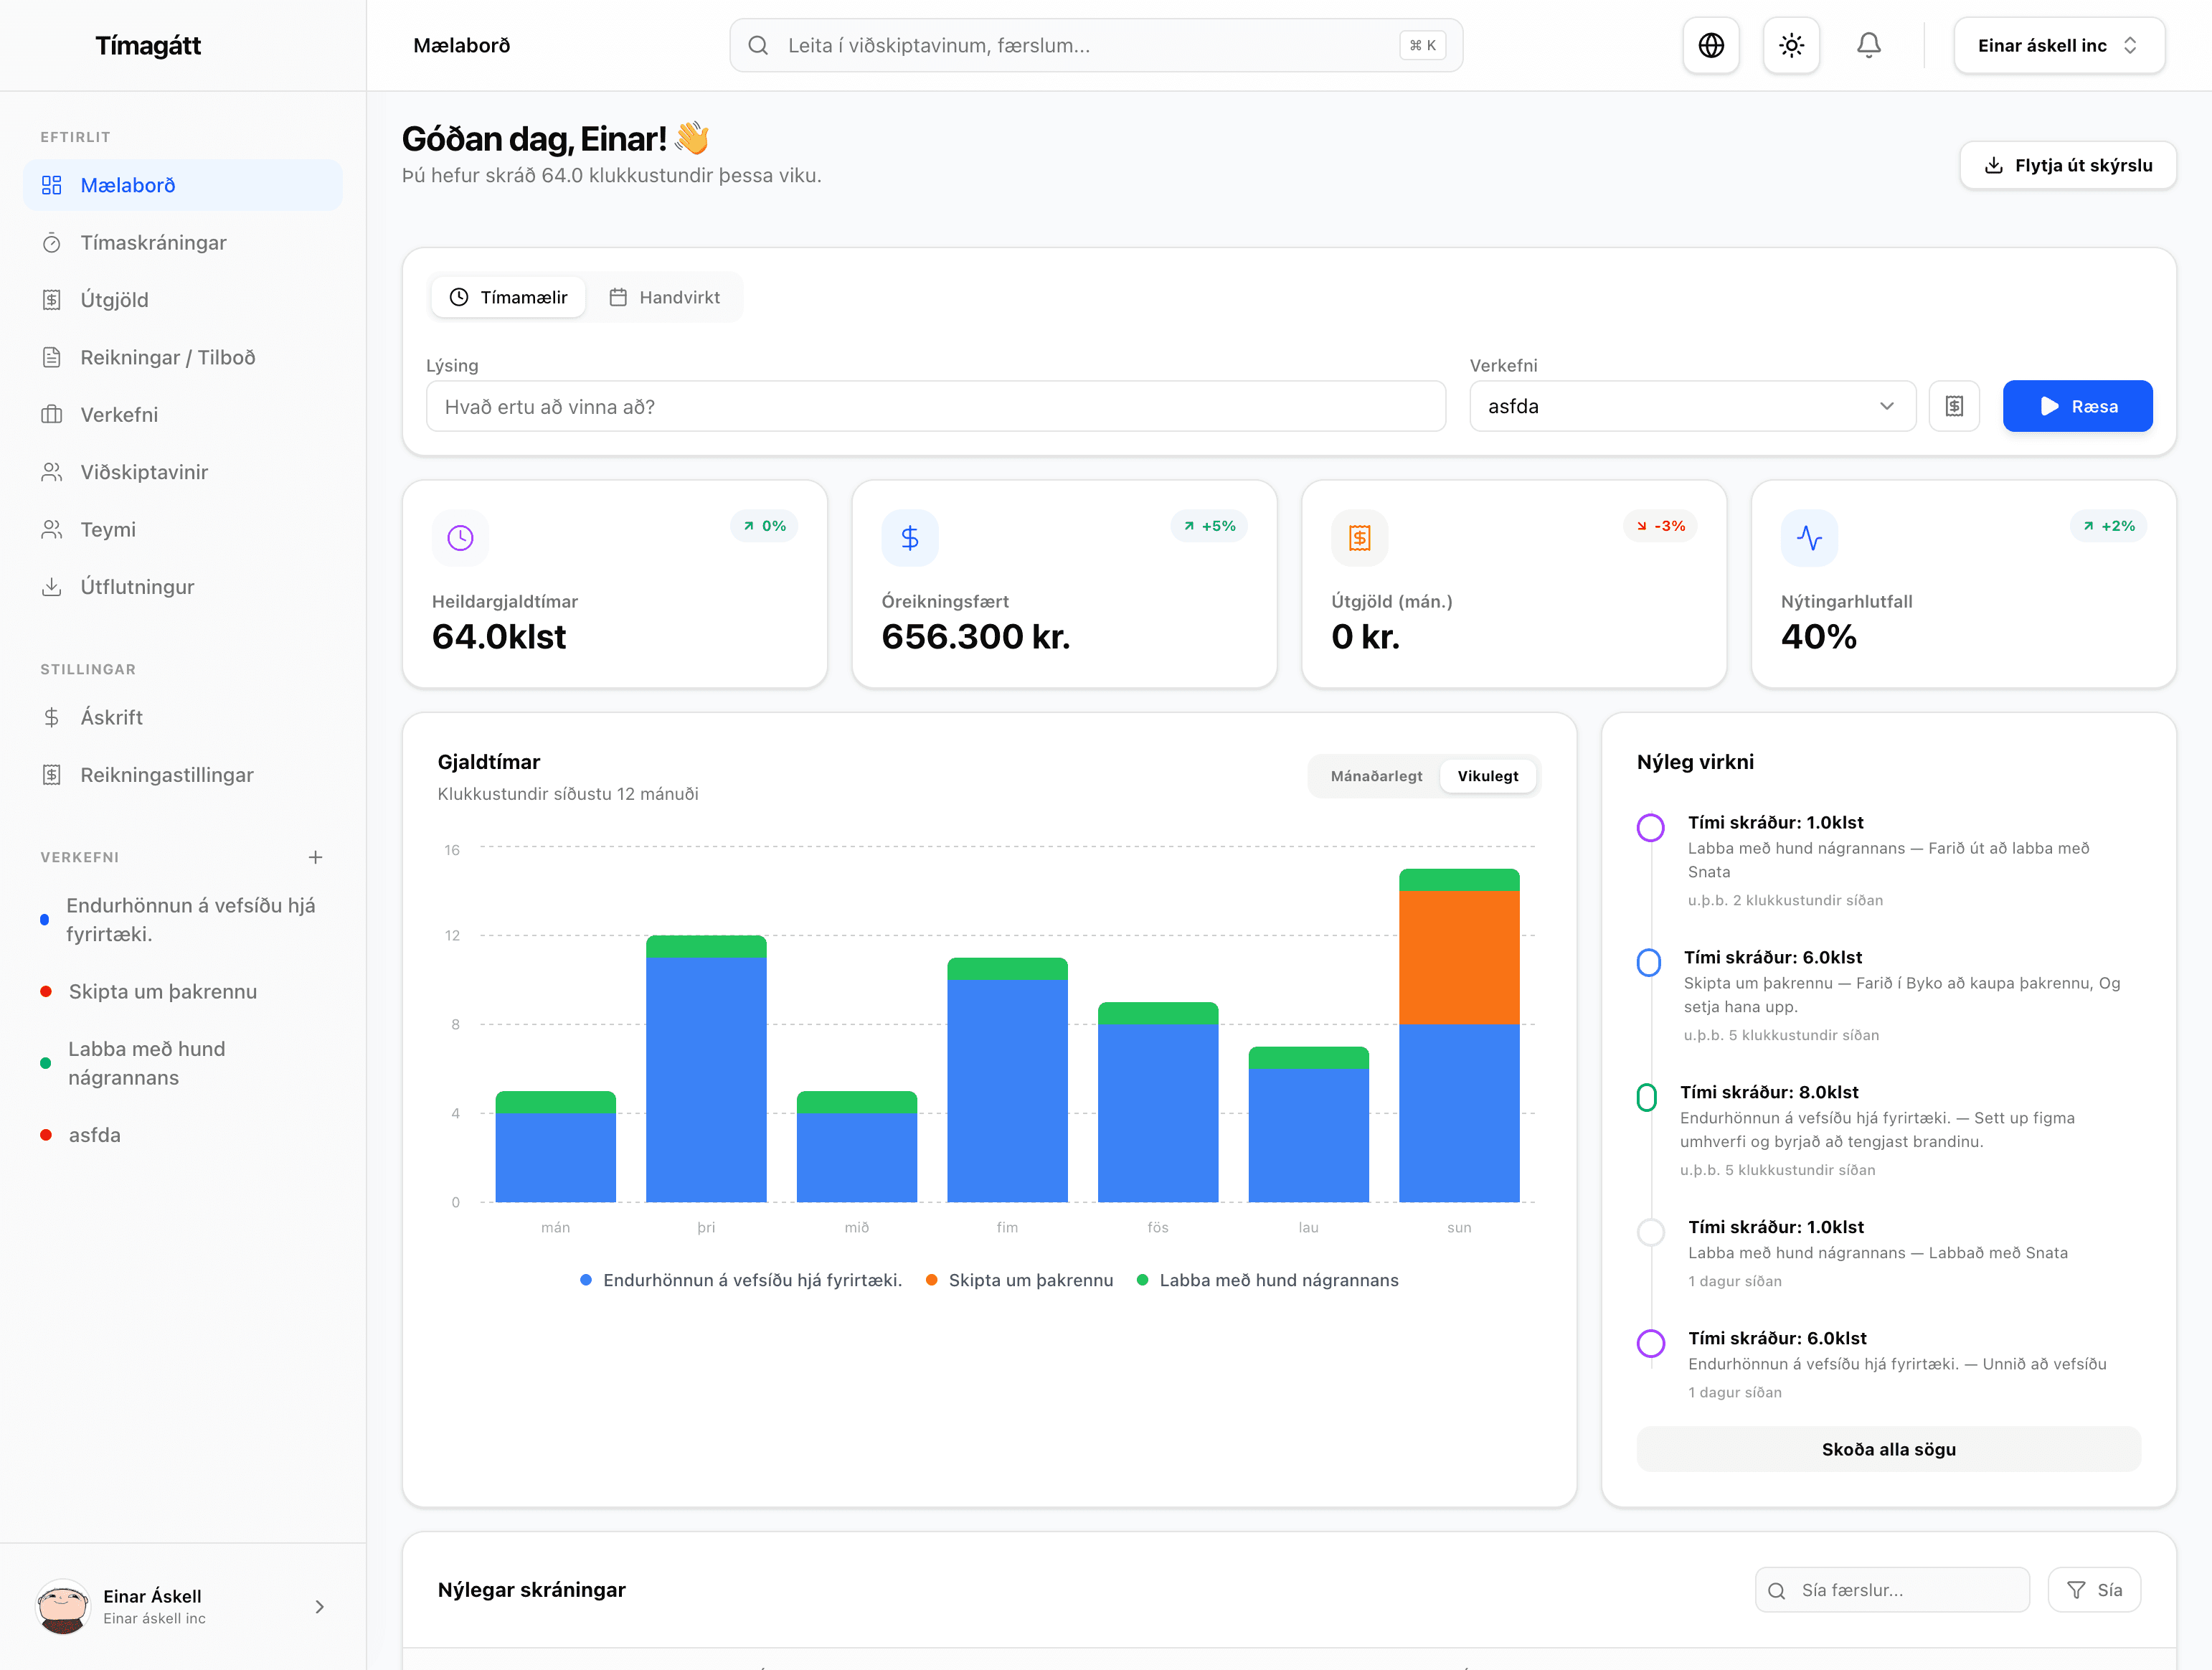Expand the Einar Áskell profile chevron
Image resolution: width=2212 pixels, height=1670 pixels.
[319, 1606]
